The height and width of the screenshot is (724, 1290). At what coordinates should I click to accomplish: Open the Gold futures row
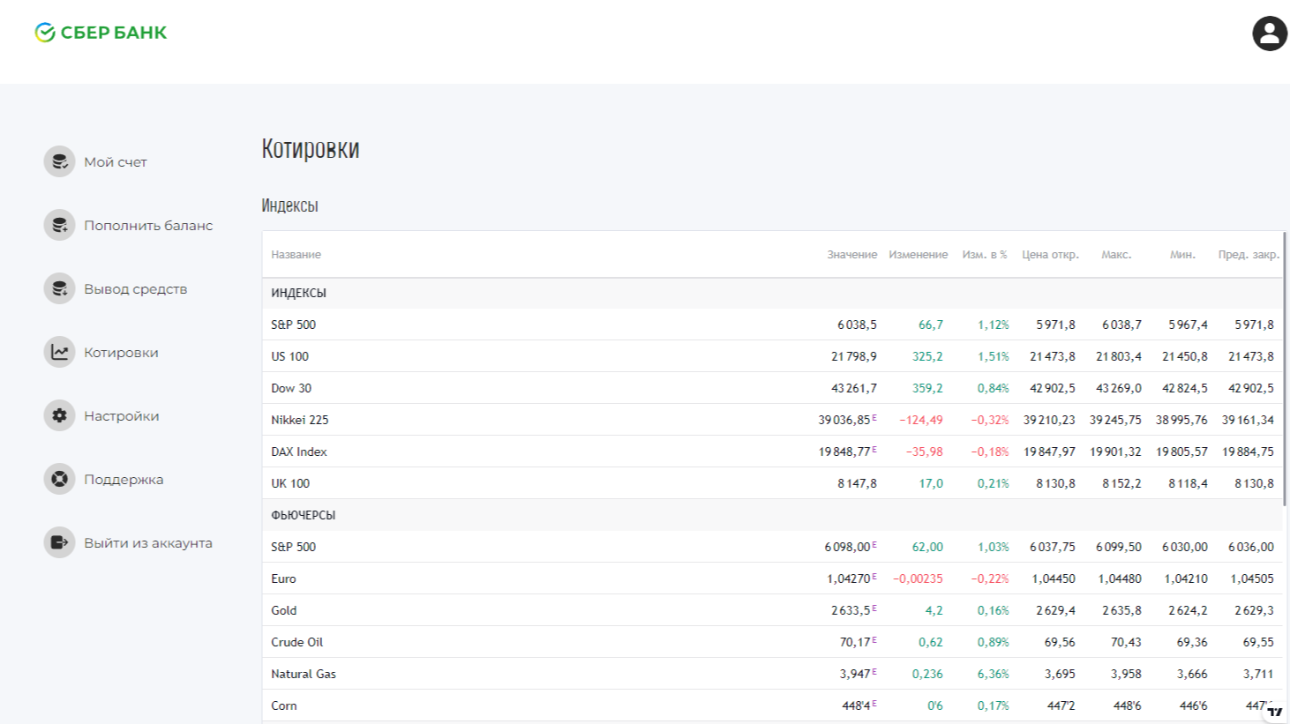click(x=772, y=610)
